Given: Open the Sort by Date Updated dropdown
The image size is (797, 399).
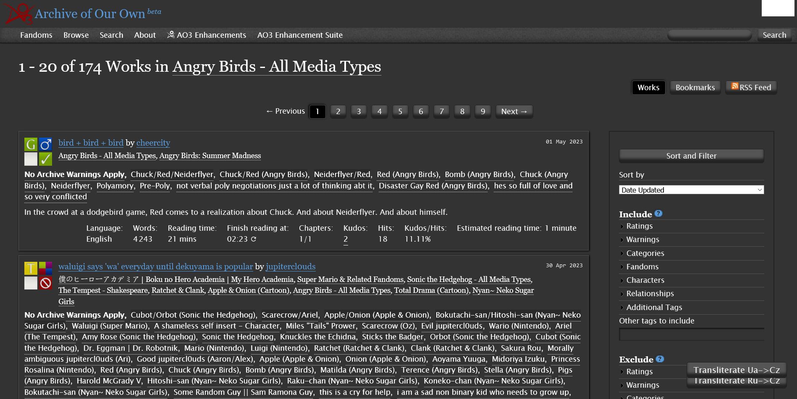Looking at the screenshot, I should (x=691, y=190).
